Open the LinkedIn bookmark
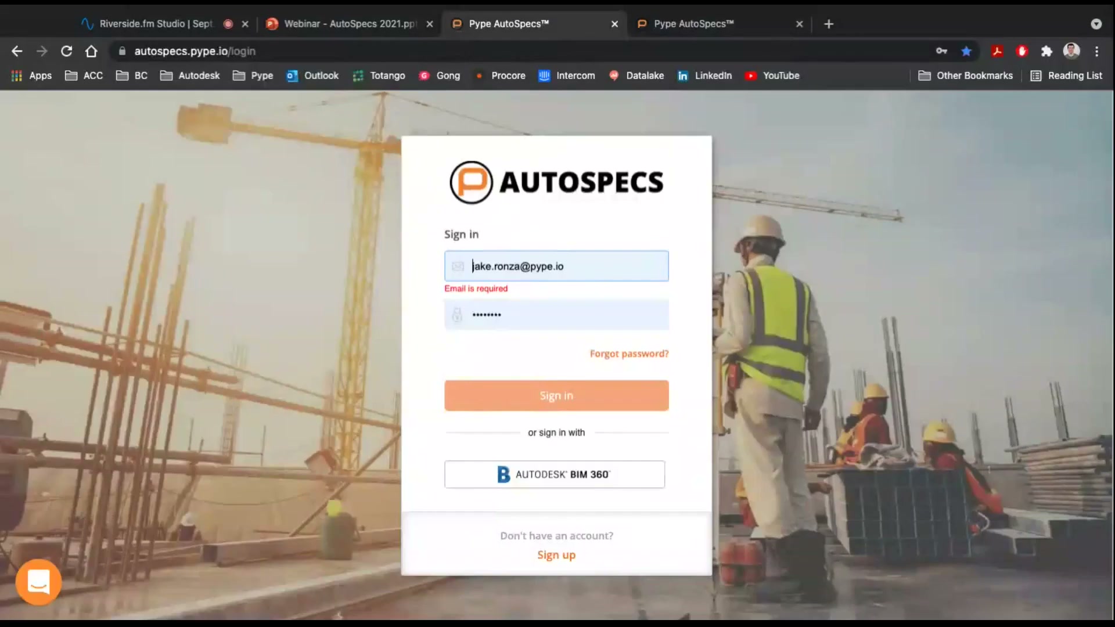This screenshot has height=627, width=1115. 704,75
